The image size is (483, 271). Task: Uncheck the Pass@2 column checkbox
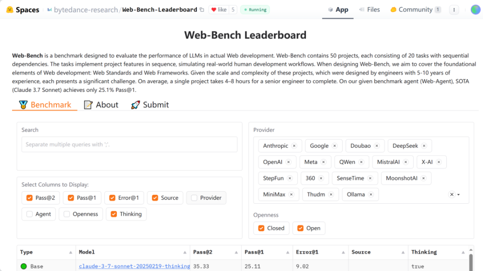(30, 198)
